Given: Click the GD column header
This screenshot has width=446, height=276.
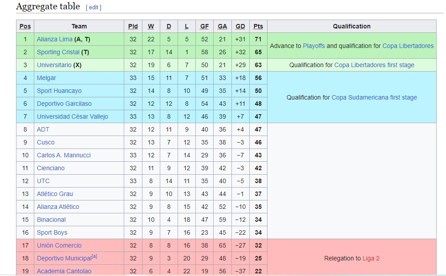Looking at the screenshot, I should (x=240, y=26).
